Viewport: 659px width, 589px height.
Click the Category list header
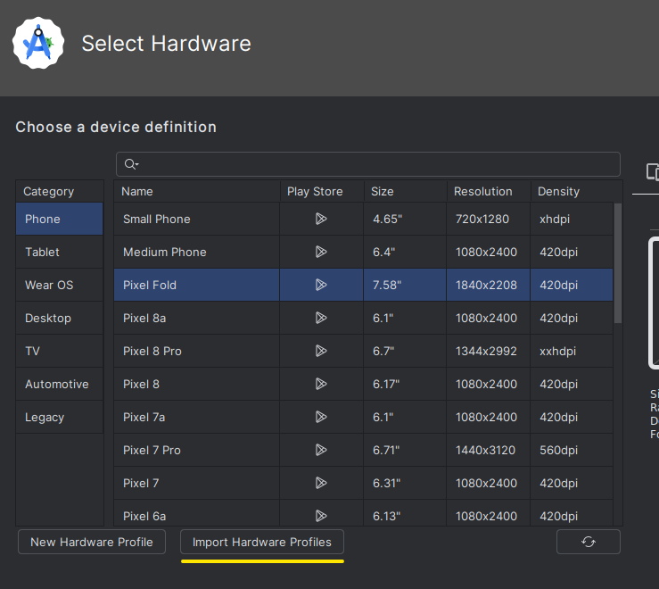(x=59, y=191)
